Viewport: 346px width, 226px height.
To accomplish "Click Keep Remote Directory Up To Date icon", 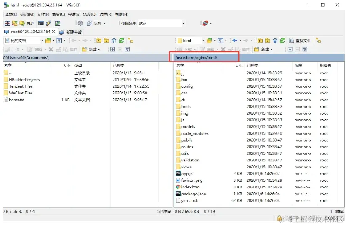I will [x=58, y=23].
